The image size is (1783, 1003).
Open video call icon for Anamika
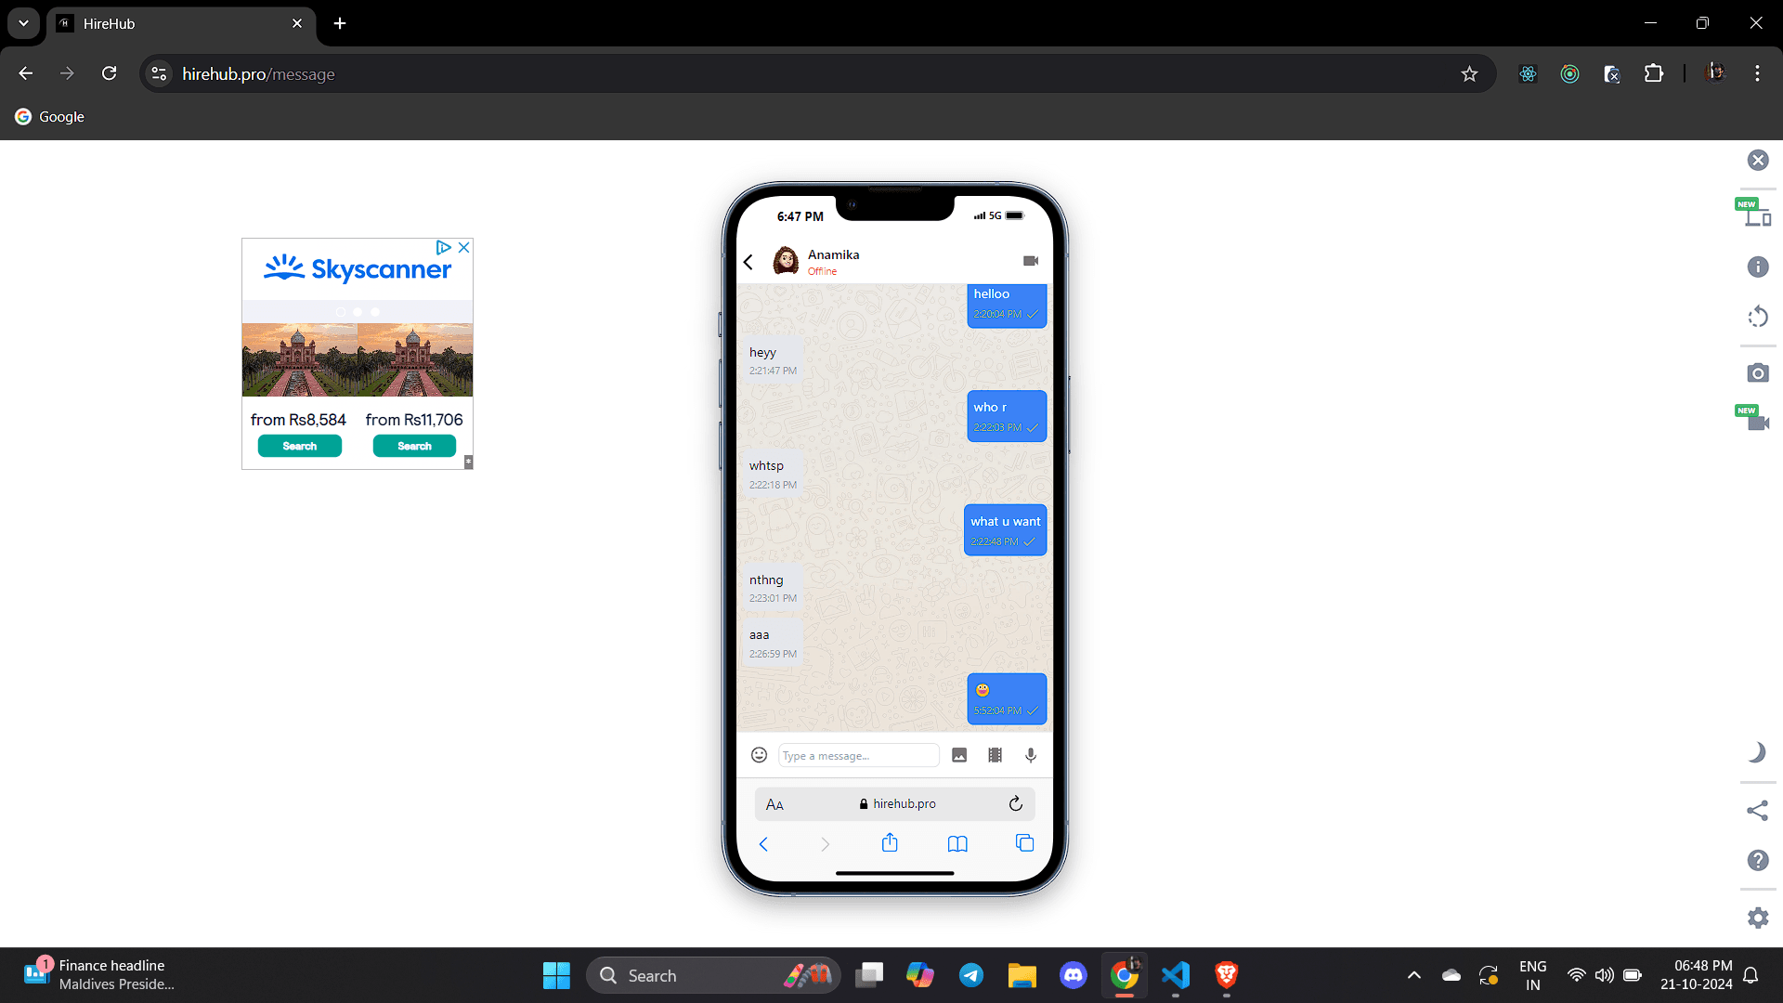pos(1030,260)
